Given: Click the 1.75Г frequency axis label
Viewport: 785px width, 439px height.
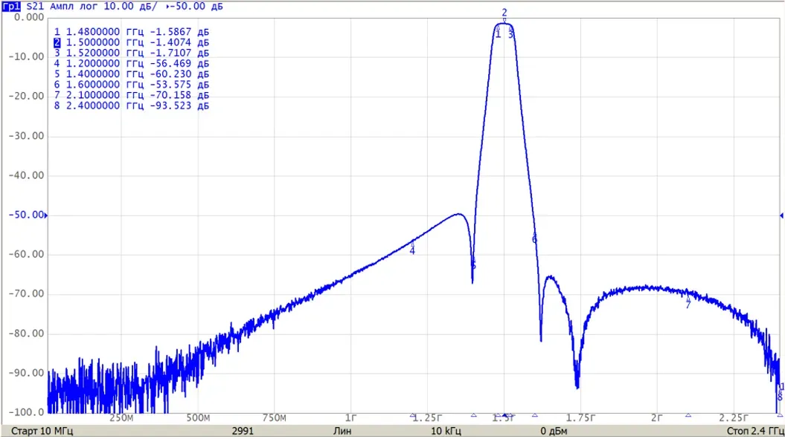Looking at the screenshot, I should click(580, 418).
